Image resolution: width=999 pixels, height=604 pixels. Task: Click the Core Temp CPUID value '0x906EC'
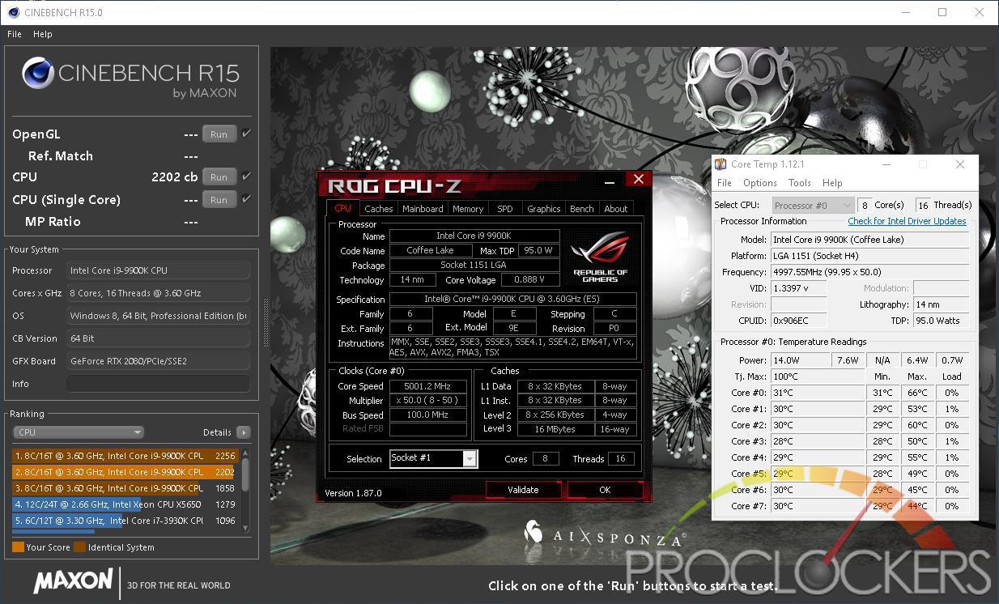[798, 321]
